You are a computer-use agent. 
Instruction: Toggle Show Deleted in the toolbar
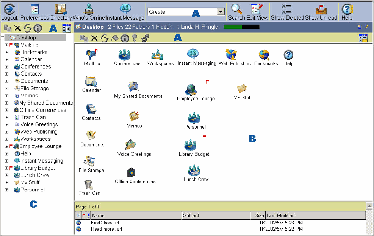tap(287, 9)
